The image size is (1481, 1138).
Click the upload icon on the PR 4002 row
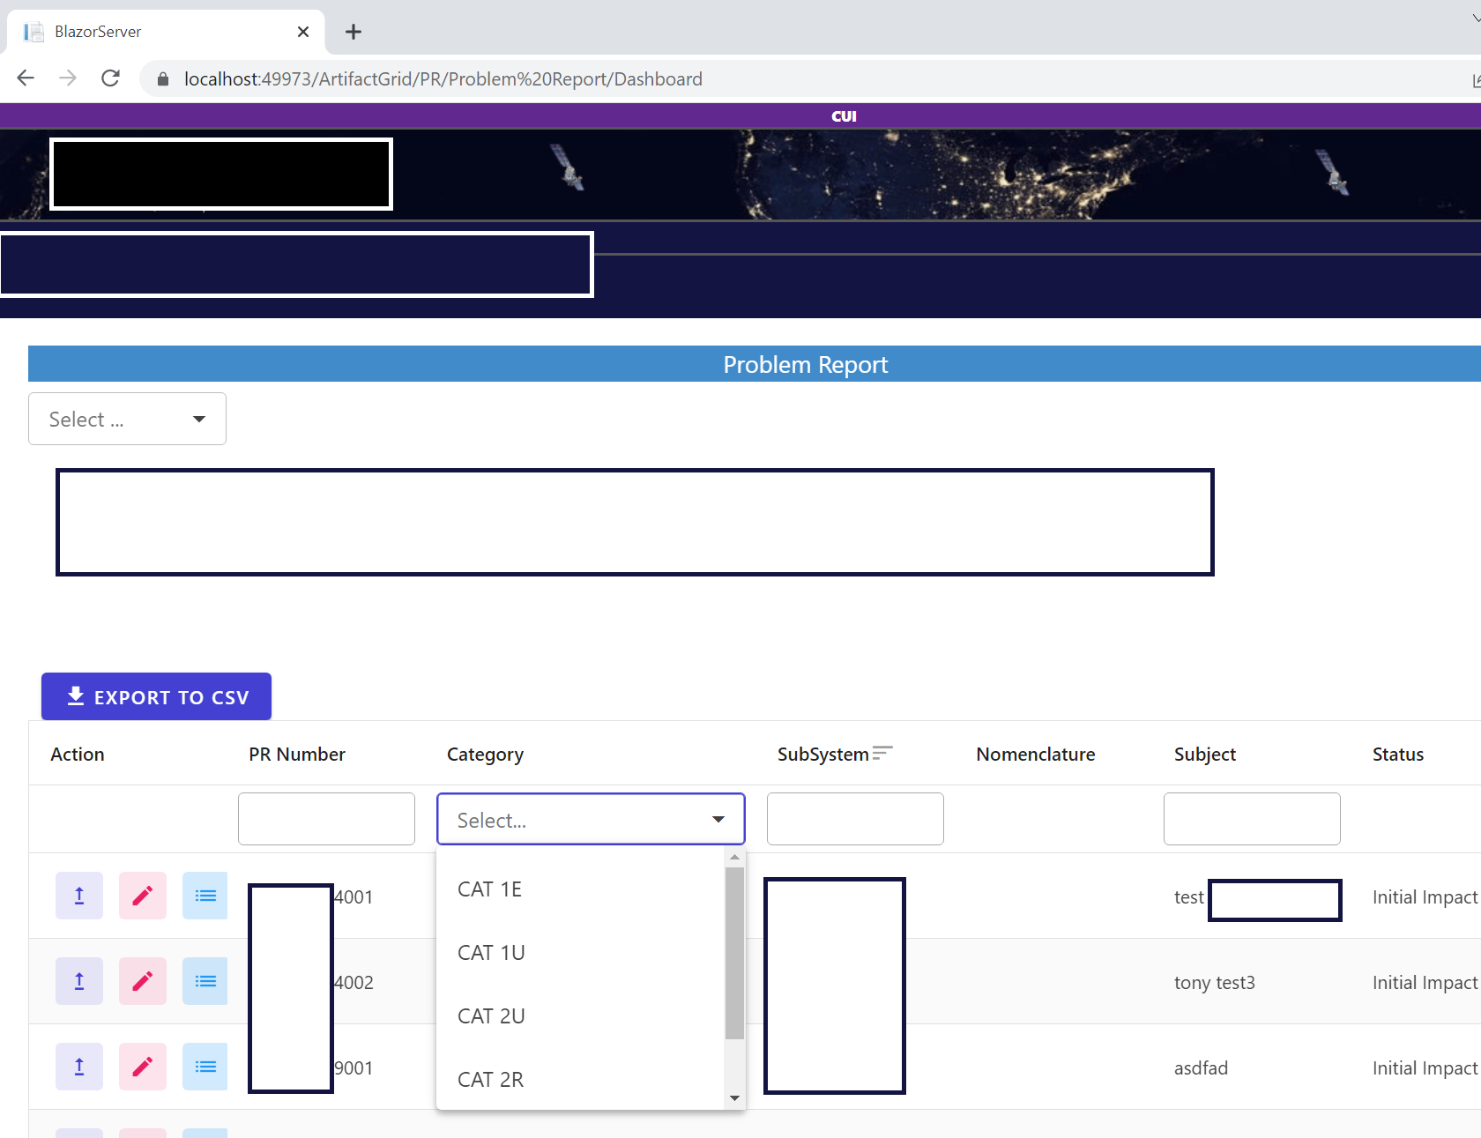click(x=78, y=980)
